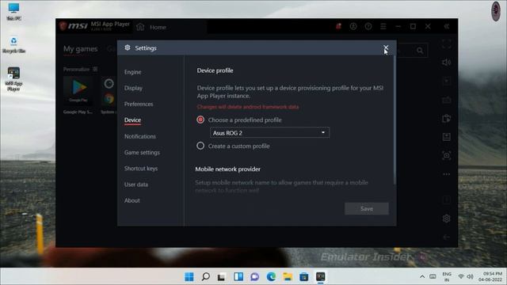Select Choose a predefined profile radio button
The height and width of the screenshot is (285, 507).
tap(200, 120)
